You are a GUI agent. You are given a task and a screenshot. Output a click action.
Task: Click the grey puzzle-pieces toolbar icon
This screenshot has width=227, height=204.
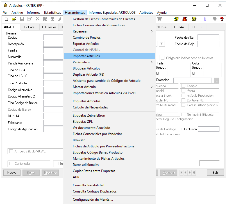click(45, 19)
